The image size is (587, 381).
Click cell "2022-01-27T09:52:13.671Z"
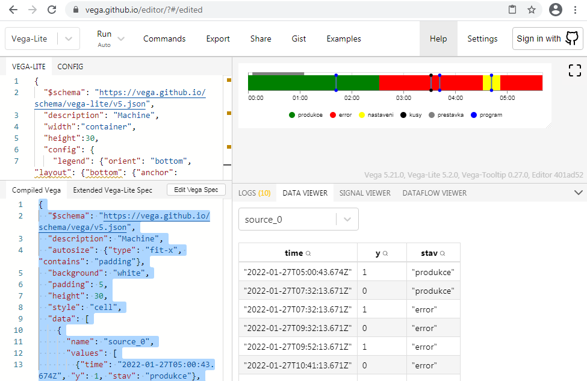point(297,347)
